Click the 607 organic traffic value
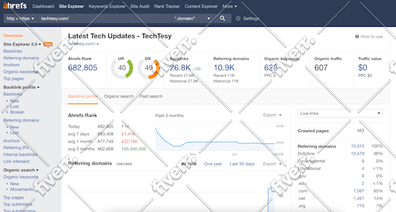Viewport: 396px width, 212px height. click(321, 68)
